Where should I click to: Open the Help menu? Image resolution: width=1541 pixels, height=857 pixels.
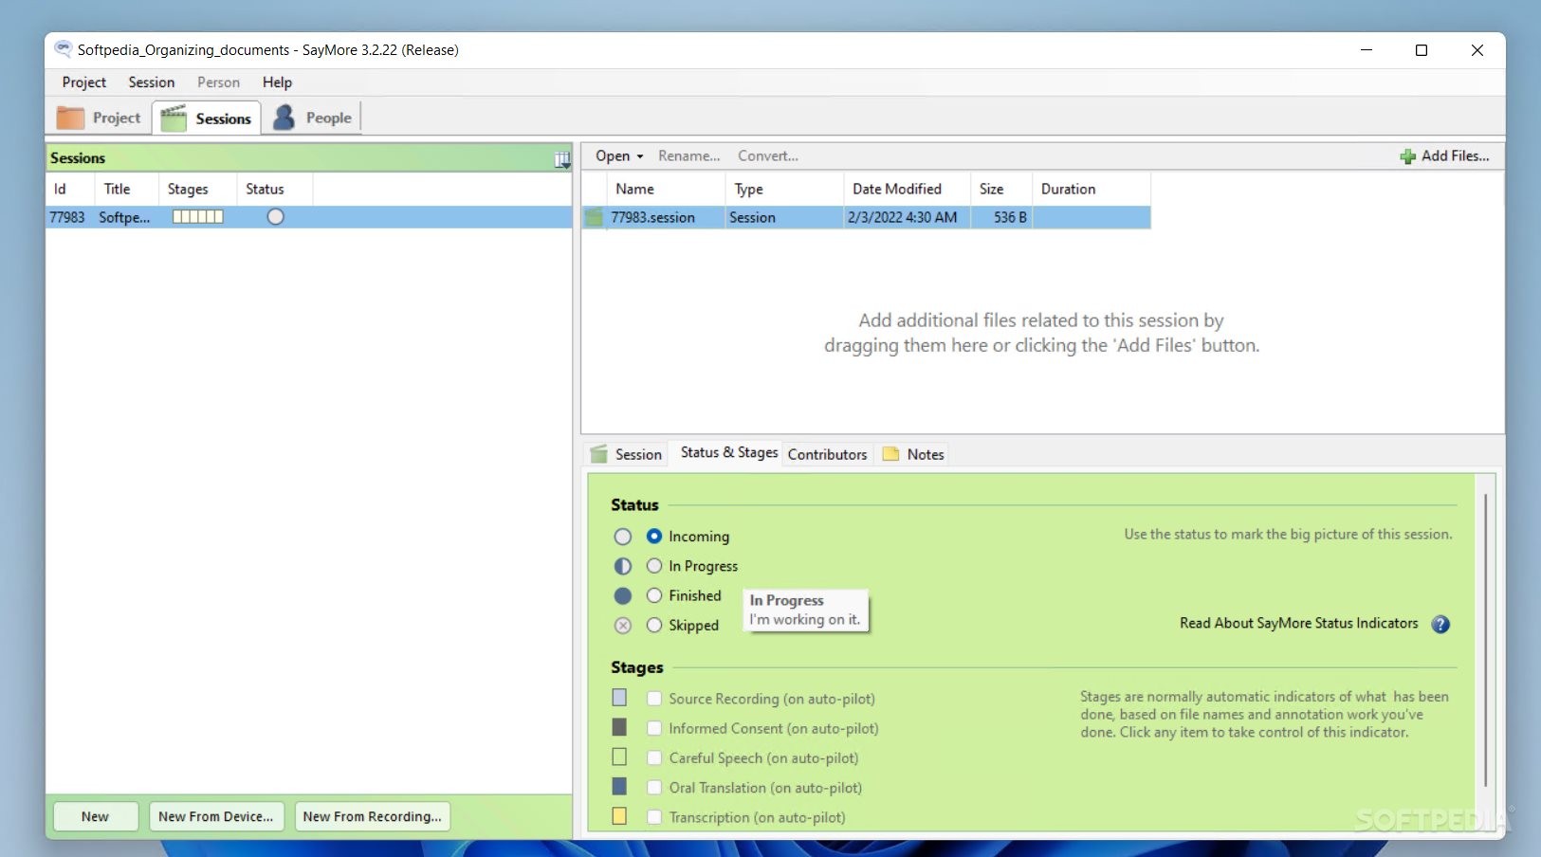(x=277, y=82)
